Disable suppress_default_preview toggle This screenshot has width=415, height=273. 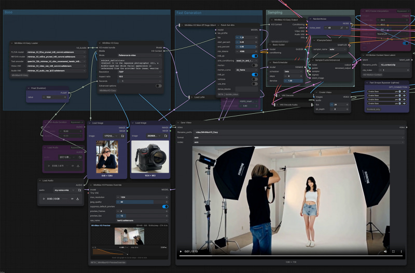[165, 206]
